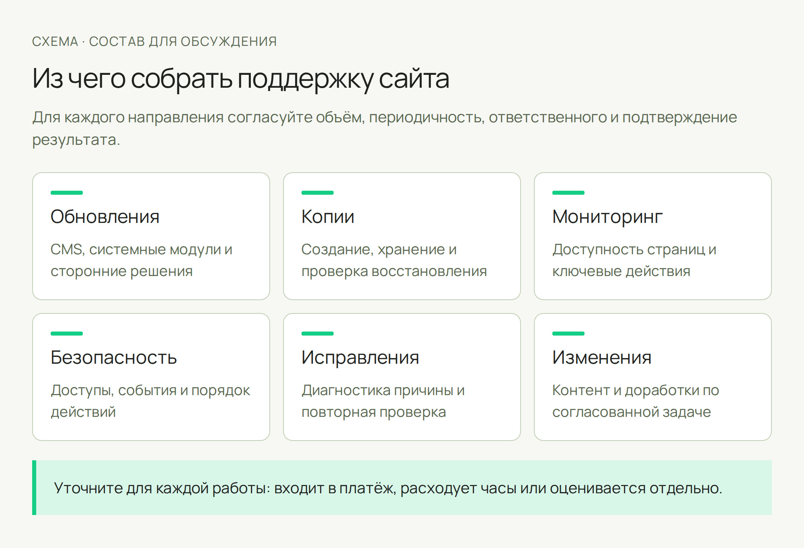The width and height of the screenshot is (804, 548).
Task: Click description 'CMS, системные модули и сторонние решения'
Action: (142, 260)
